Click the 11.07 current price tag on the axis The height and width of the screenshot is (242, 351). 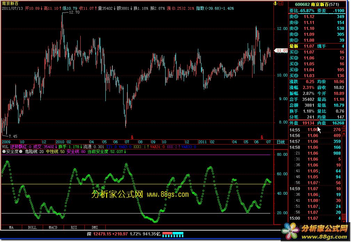281,50
